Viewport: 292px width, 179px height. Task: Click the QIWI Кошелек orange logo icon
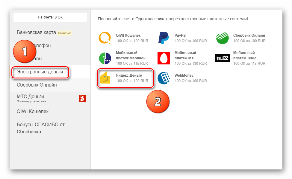[105, 38]
